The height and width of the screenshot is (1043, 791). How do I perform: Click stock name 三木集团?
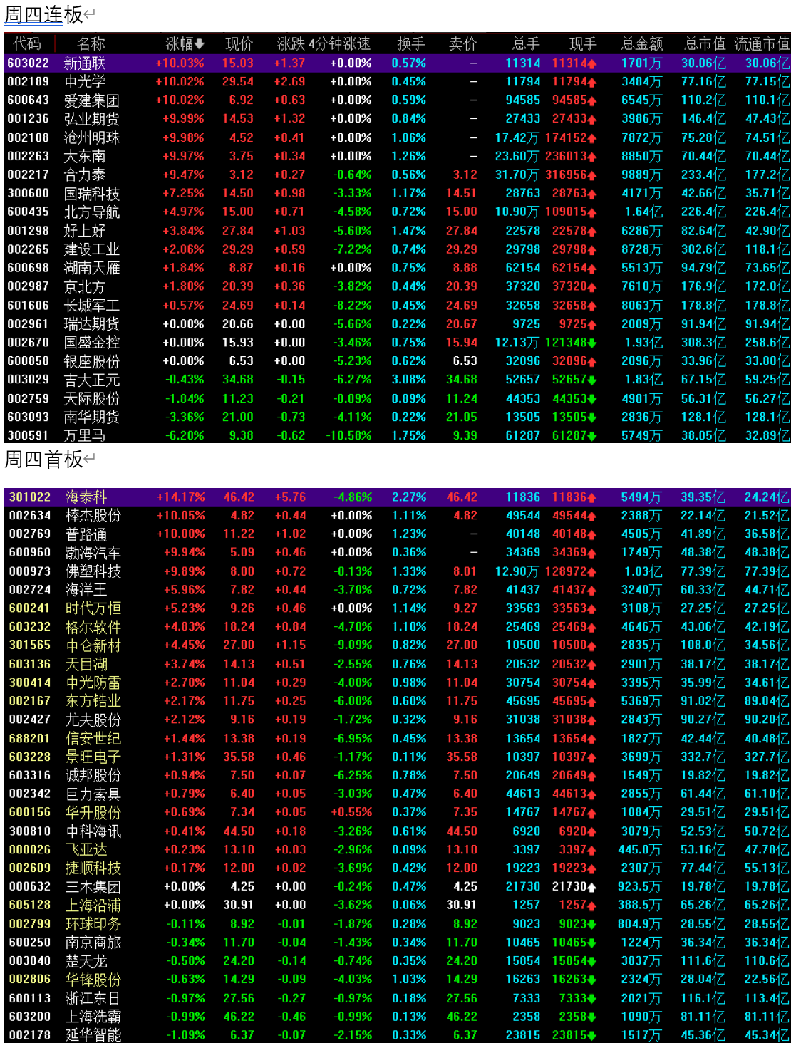point(93,888)
